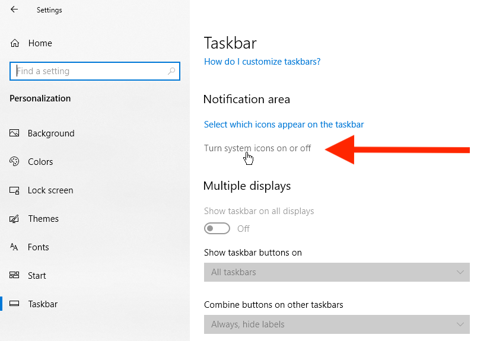Screen dimensions: 490x341
Task: Click Combine buttons on other taskbars label
Action: point(273,304)
